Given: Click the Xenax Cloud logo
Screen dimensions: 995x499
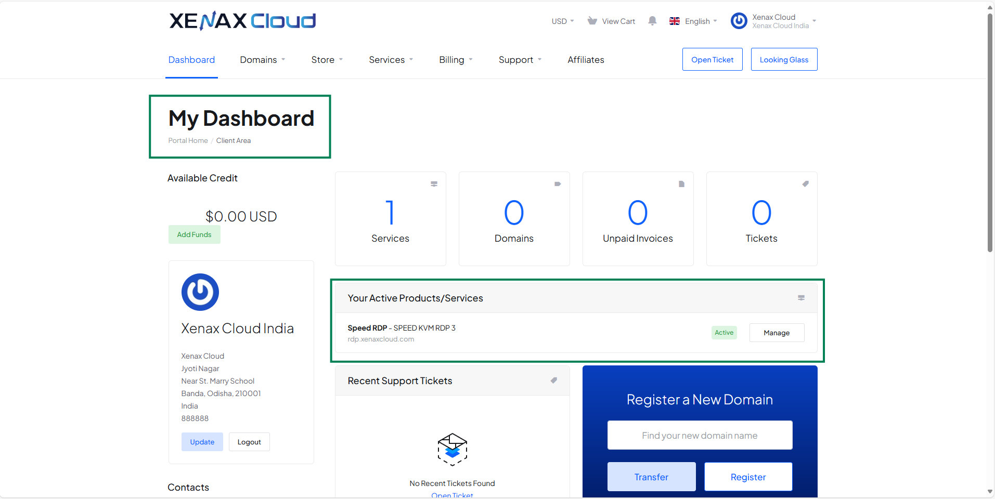Looking at the screenshot, I should [x=242, y=21].
